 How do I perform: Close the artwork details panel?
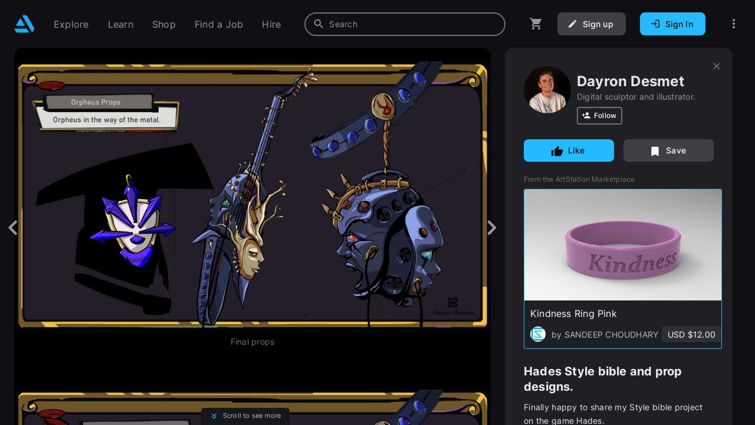pyautogui.click(x=716, y=66)
